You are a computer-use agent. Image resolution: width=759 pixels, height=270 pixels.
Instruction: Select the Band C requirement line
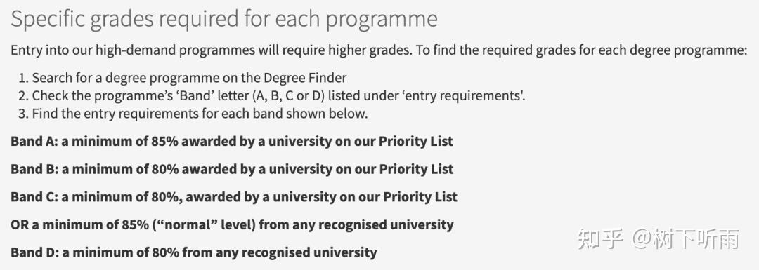tap(234, 196)
